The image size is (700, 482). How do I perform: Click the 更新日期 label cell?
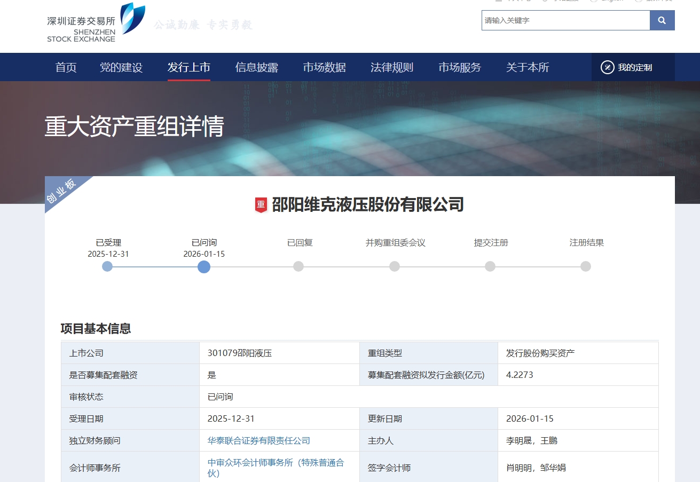pyautogui.click(x=429, y=418)
